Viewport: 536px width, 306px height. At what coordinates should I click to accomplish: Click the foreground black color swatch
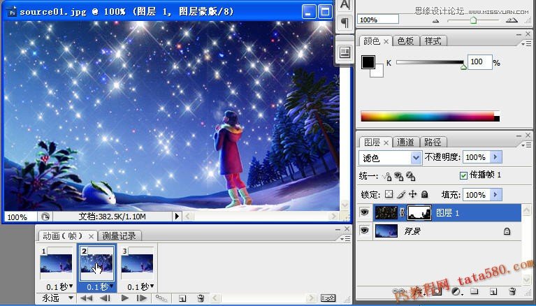(368, 62)
